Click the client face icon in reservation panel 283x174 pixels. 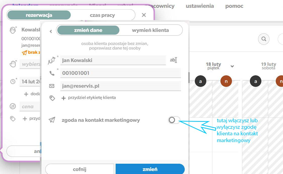[x=12, y=30]
